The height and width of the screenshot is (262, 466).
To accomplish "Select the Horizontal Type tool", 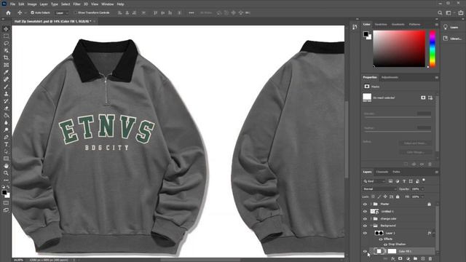I will coord(6,144).
